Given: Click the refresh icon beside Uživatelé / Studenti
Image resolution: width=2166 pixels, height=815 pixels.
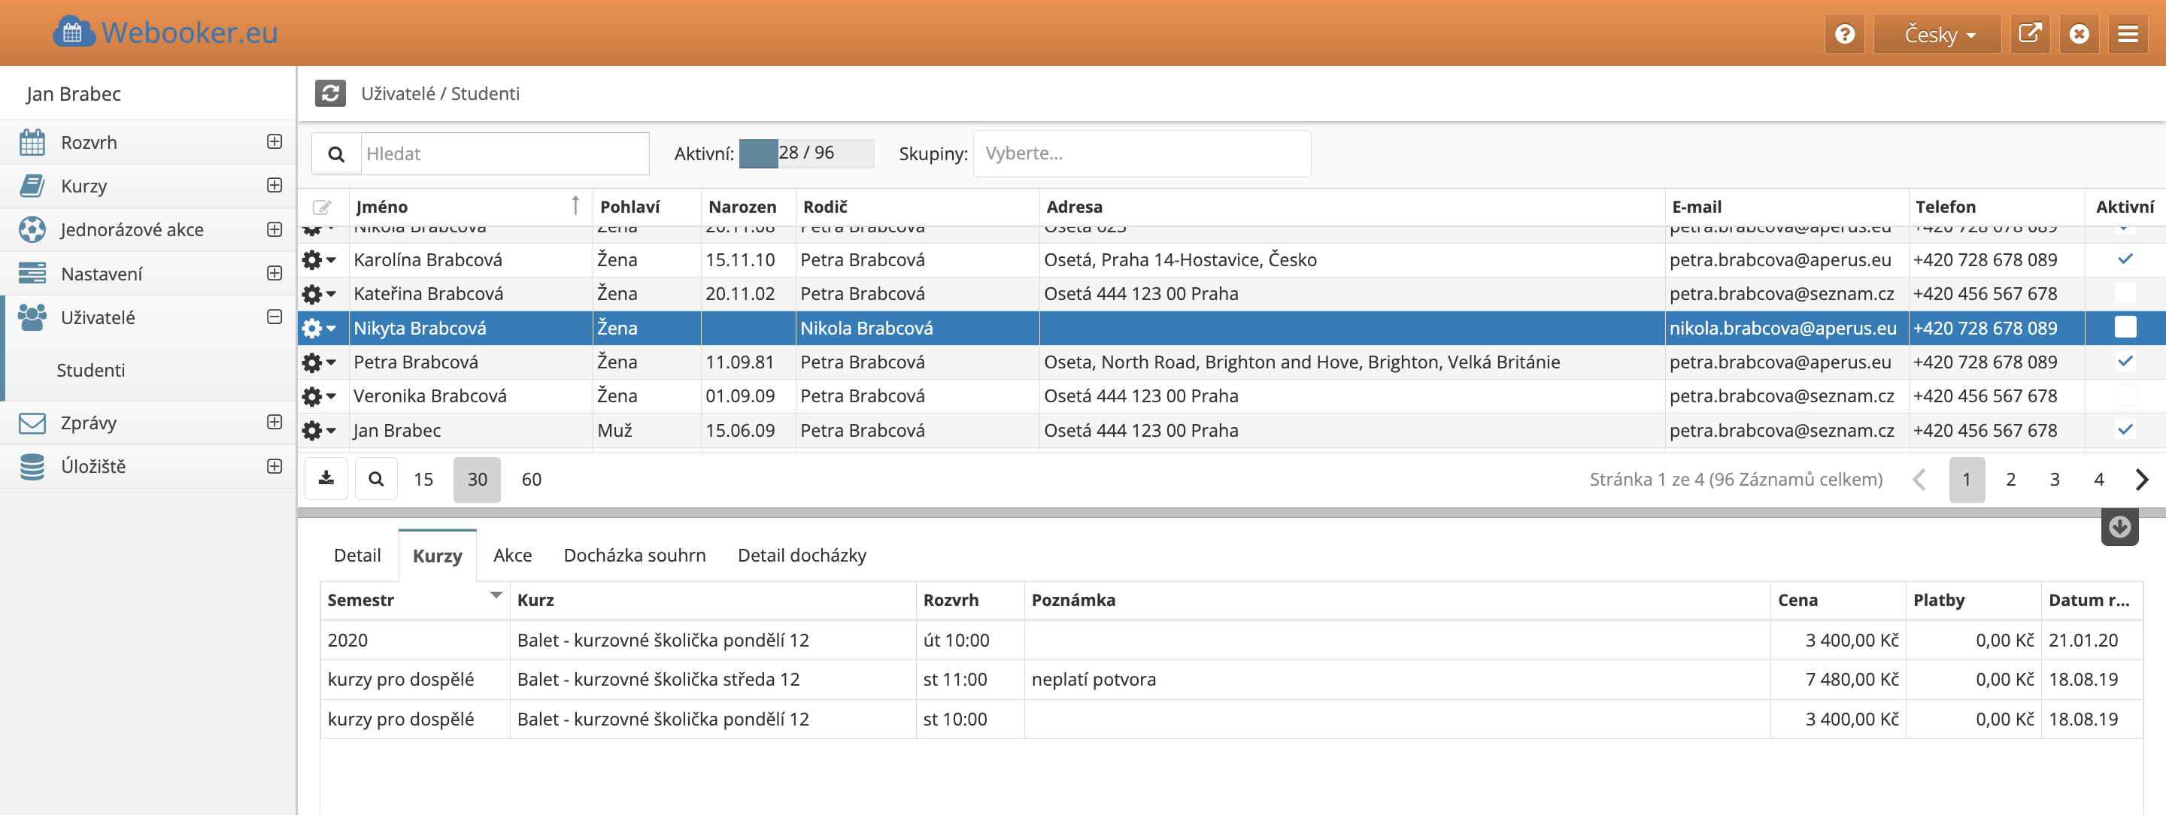Looking at the screenshot, I should click(330, 93).
